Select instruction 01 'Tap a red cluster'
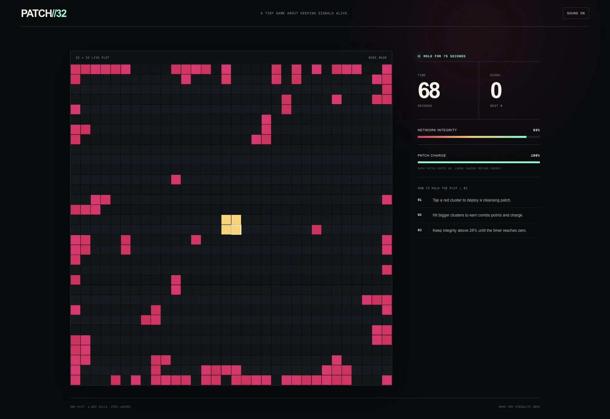This screenshot has height=419, width=610. point(479,200)
